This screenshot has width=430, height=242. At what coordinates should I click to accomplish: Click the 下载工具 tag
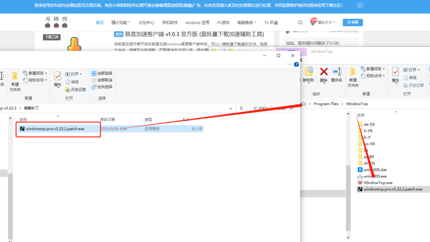[52, 37]
